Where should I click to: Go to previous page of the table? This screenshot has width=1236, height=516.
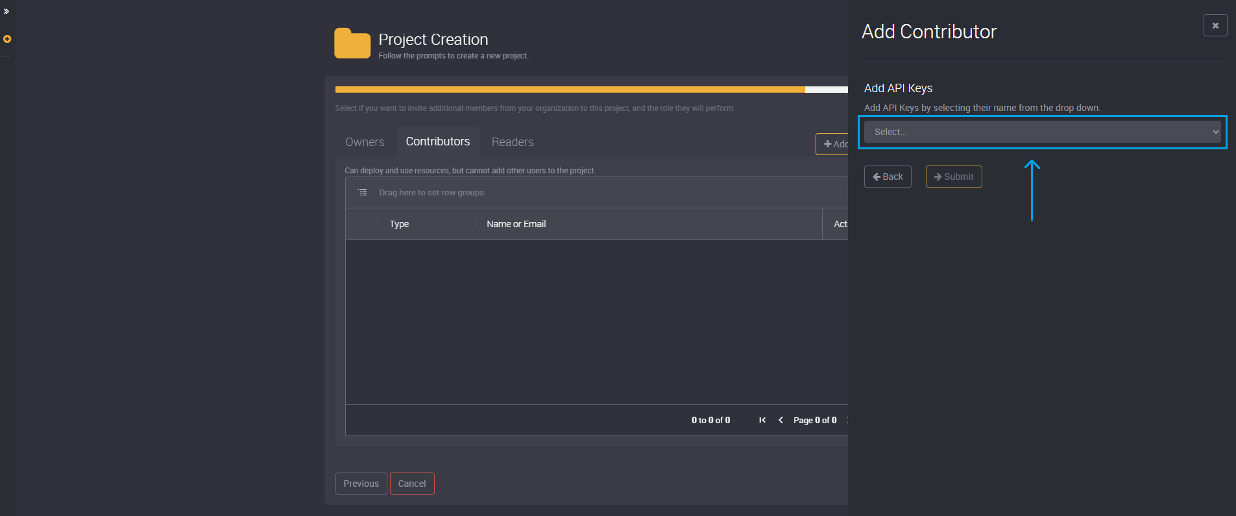[x=781, y=420]
